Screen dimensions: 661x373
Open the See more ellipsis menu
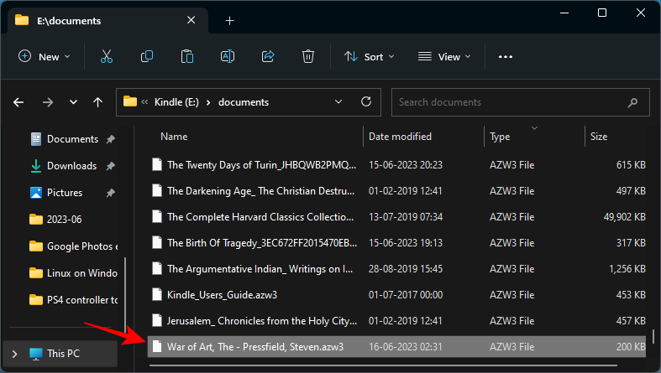pyautogui.click(x=505, y=56)
